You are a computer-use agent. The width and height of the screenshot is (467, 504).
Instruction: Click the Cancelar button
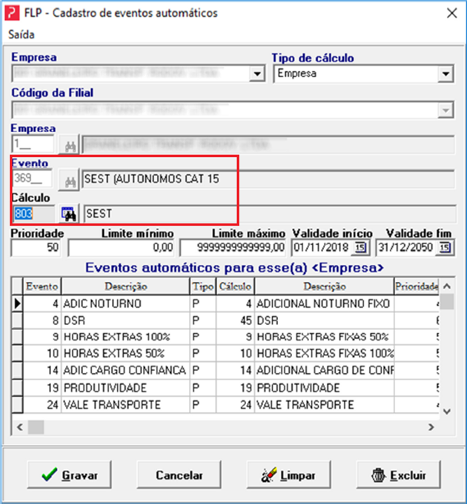pos(179,474)
